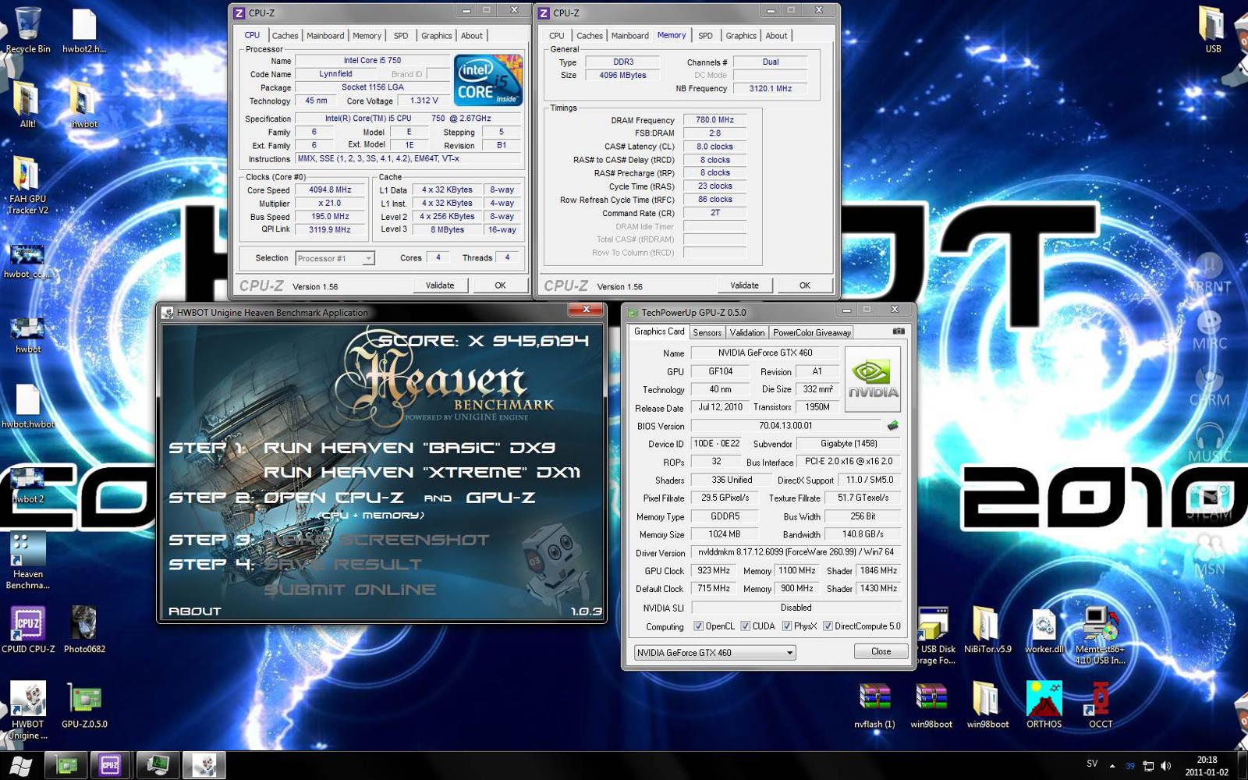Image resolution: width=1248 pixels, height=780 pixels.
Task: Open the NVIDIA GeForce GTX 460 dropdown
Action: [x=714, y=653]
